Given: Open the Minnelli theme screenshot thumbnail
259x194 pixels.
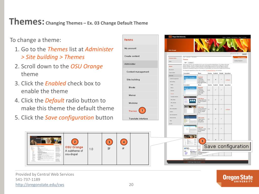Looking at the screenshot, I should coord(190,90).
